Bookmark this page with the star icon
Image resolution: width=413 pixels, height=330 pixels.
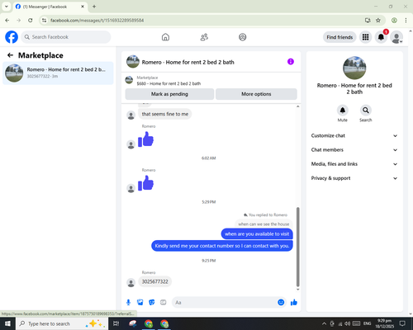[378, 21]
